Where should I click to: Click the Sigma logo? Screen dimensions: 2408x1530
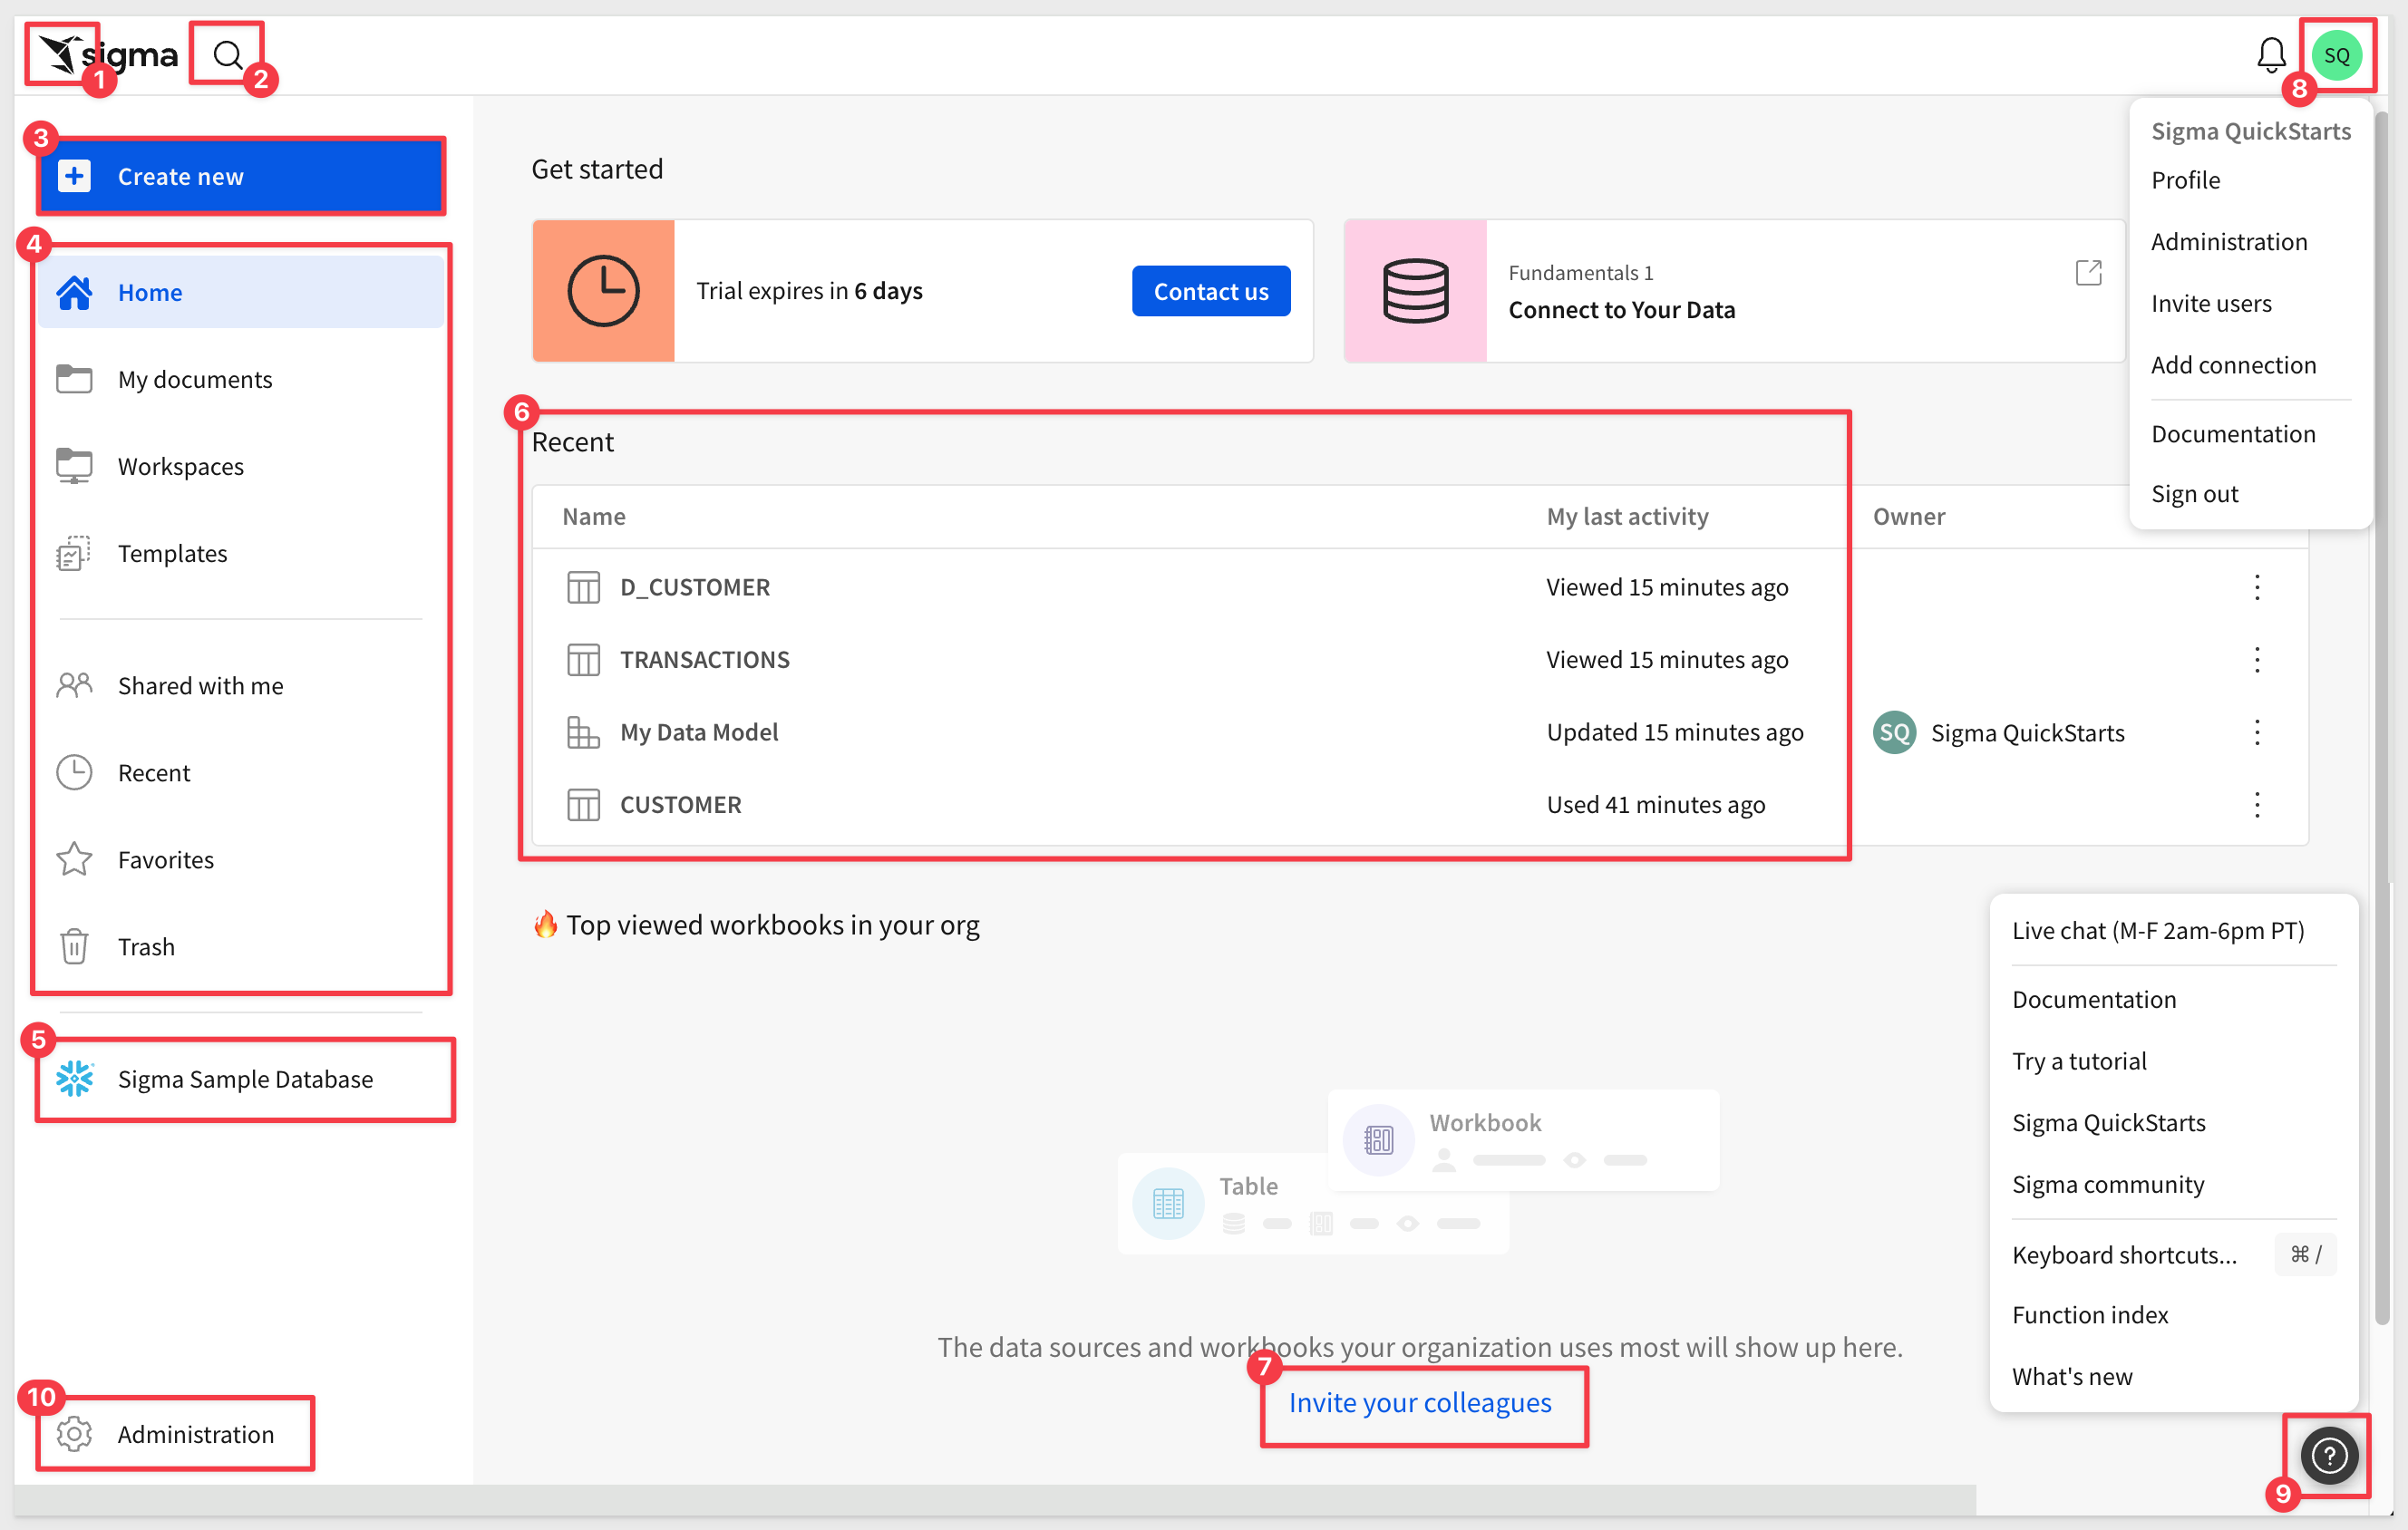click(108, 54)
